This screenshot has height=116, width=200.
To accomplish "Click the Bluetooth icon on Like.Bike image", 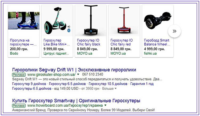I will (x=69, y=30).
